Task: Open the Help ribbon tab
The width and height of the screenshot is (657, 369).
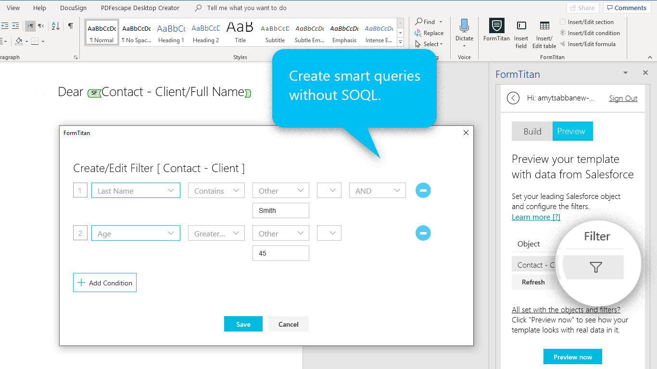Action: tap(39, 8)
